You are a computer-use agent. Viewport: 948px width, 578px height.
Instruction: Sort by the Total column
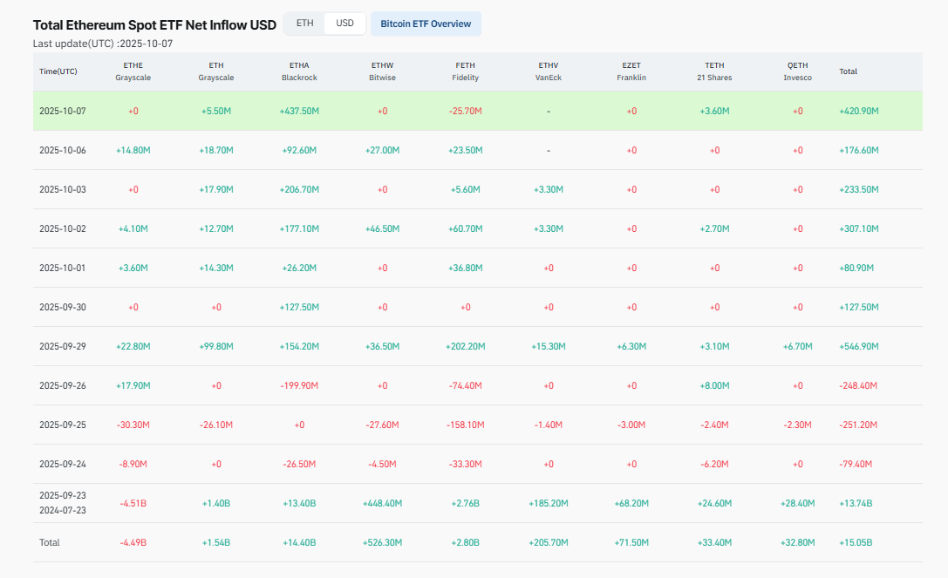[x=848, y=71]
